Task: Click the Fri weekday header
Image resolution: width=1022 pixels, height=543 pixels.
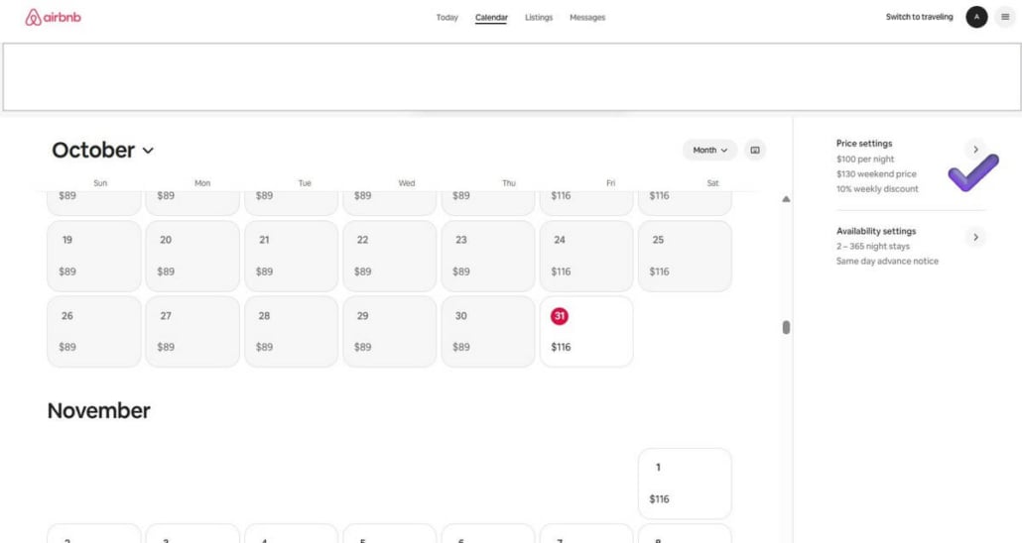Action: click(611, 183)
